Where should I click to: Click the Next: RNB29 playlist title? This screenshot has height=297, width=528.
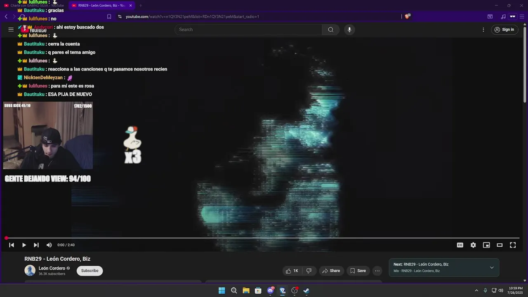(421, 264)
